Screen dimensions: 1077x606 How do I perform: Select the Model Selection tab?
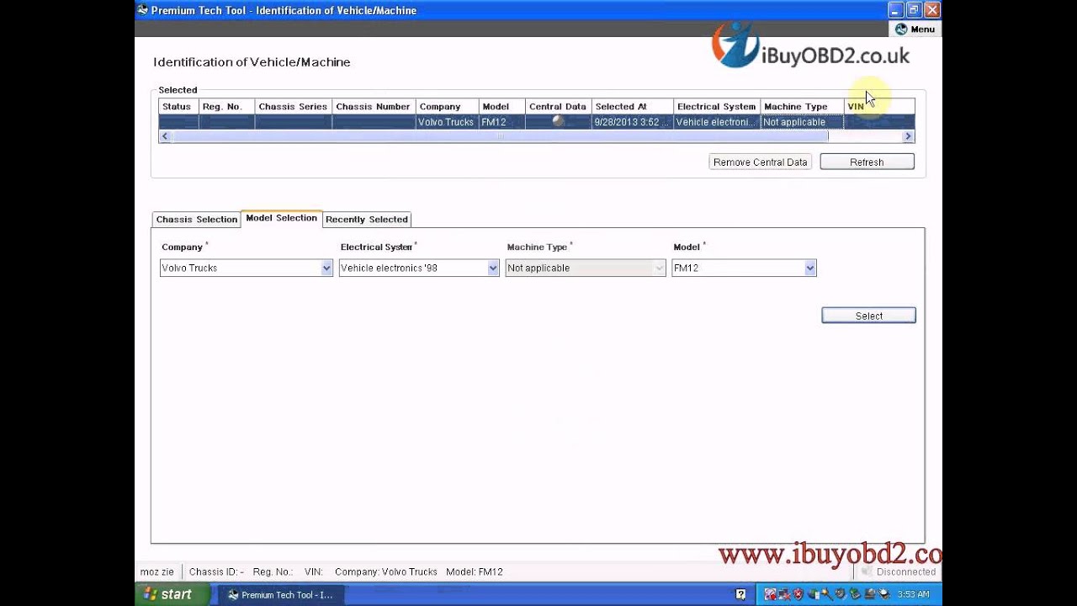coord(281,218)
